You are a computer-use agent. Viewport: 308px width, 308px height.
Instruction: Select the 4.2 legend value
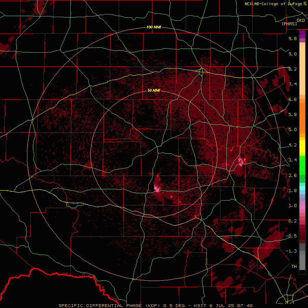293,145
